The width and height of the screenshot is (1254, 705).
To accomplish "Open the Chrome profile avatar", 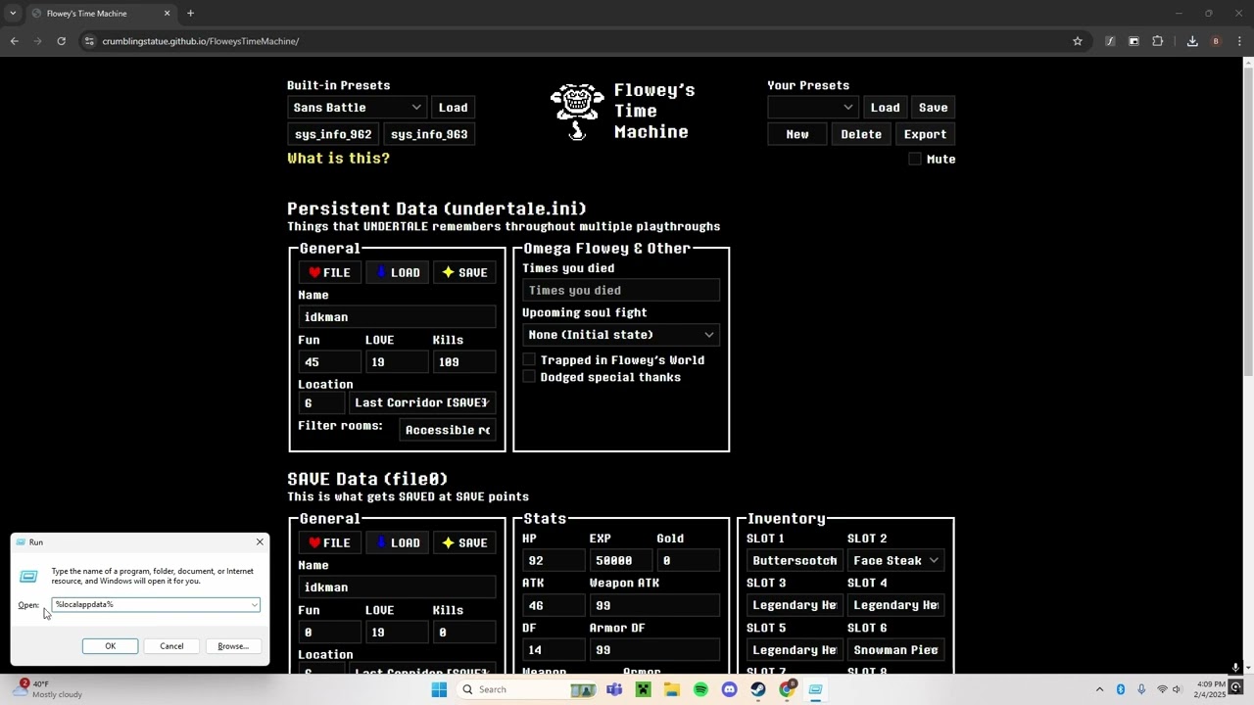I will pyautogui.click(x=1216, y=41).
